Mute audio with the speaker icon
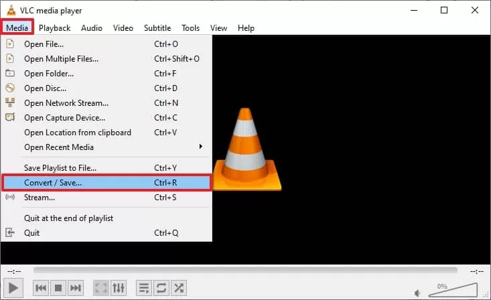The width and height of the screenshot is (491, 300). click(x=417, y=293)
